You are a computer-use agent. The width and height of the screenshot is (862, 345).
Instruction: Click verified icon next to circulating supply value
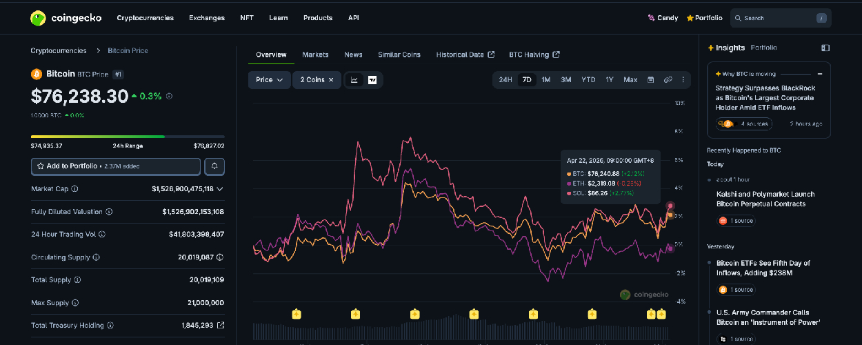click(220, 257)
